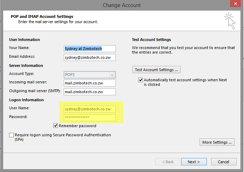The height and width of the screenshot is (172, 244).
Task: Cancel the account changes
Action: click(223, 162)
